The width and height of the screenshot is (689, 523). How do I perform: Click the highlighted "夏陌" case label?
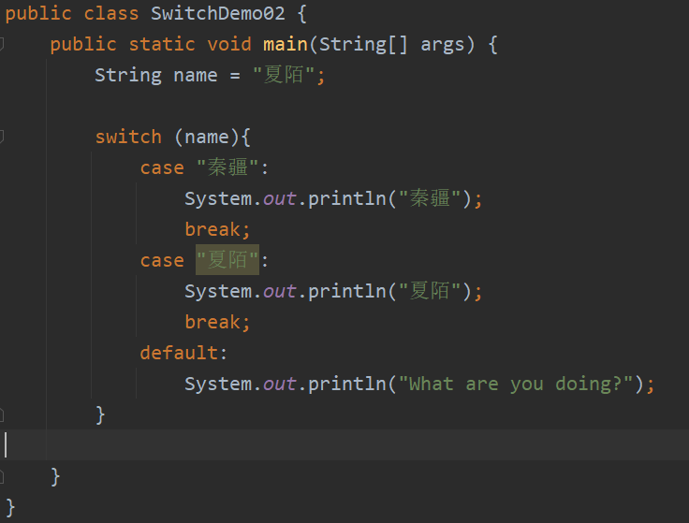[x=227, y=260]
